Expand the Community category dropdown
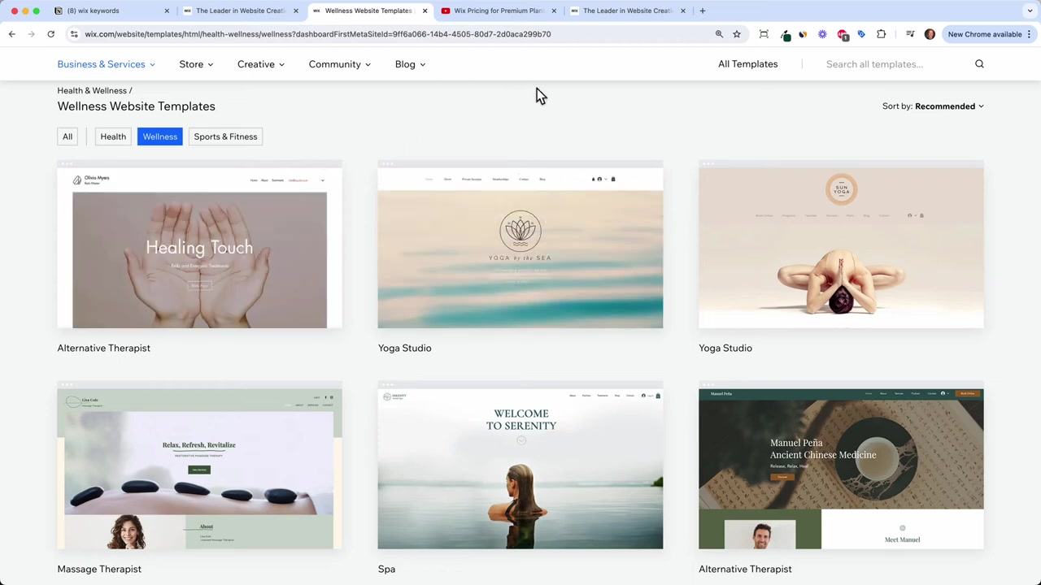 pos(340,64)
